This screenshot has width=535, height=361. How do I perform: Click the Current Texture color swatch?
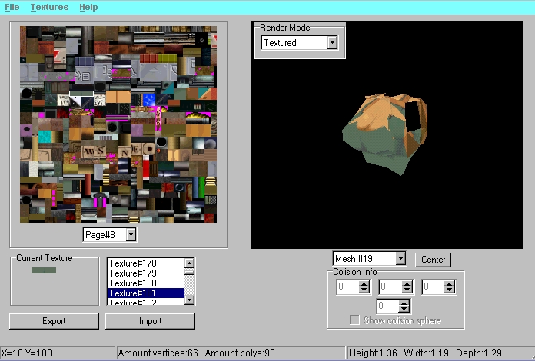(44, 270)
